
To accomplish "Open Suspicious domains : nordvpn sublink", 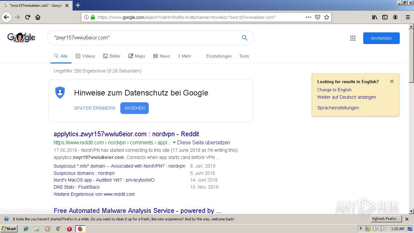I will 84,173.
